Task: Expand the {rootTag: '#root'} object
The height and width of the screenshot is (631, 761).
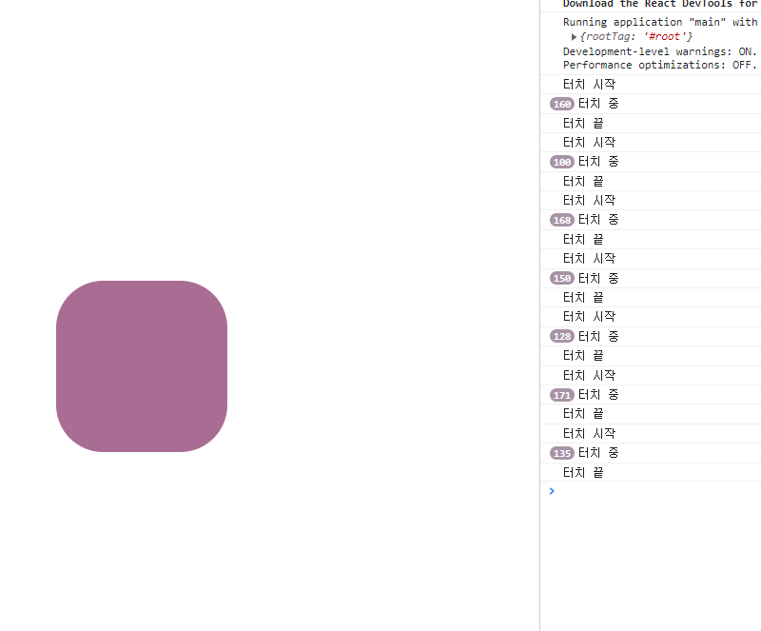Action: click(x=575, y=37)
